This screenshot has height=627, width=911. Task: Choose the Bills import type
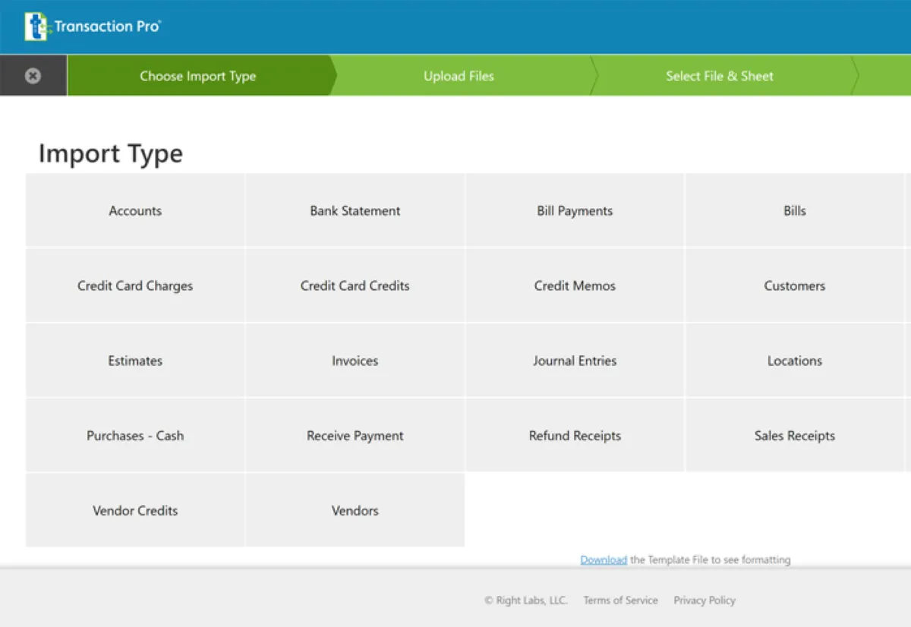click(795, 211)
